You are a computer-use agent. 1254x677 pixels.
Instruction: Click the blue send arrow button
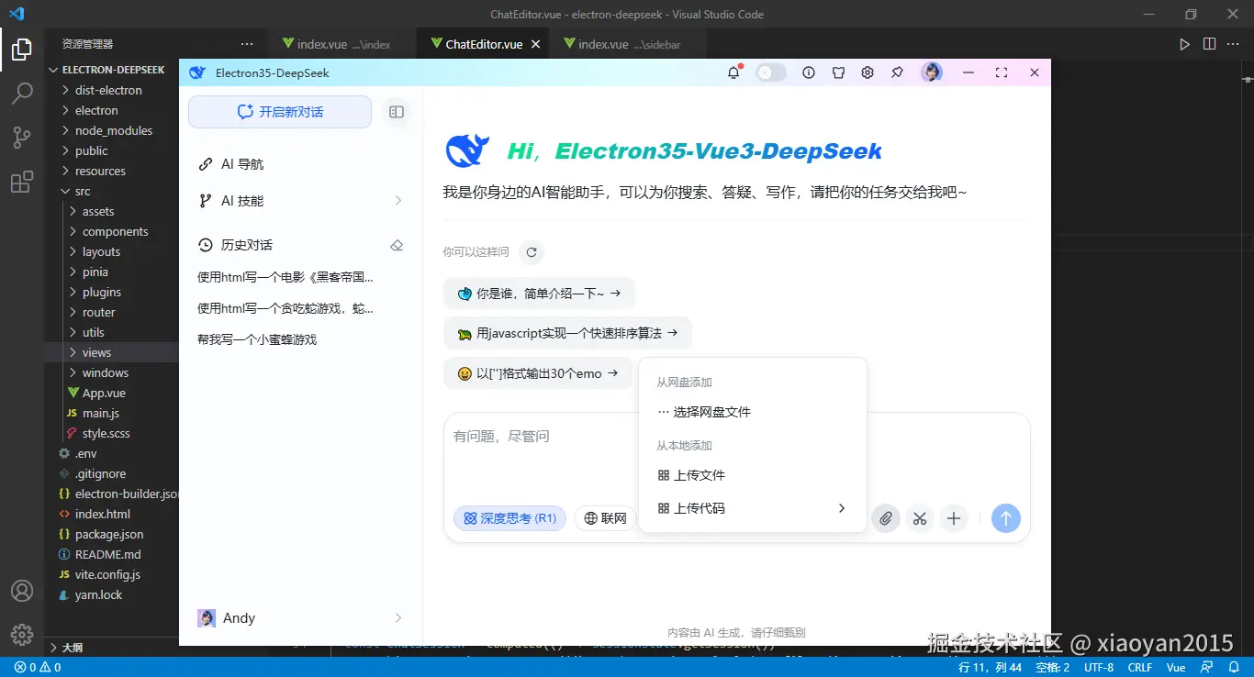(1005, 518)
